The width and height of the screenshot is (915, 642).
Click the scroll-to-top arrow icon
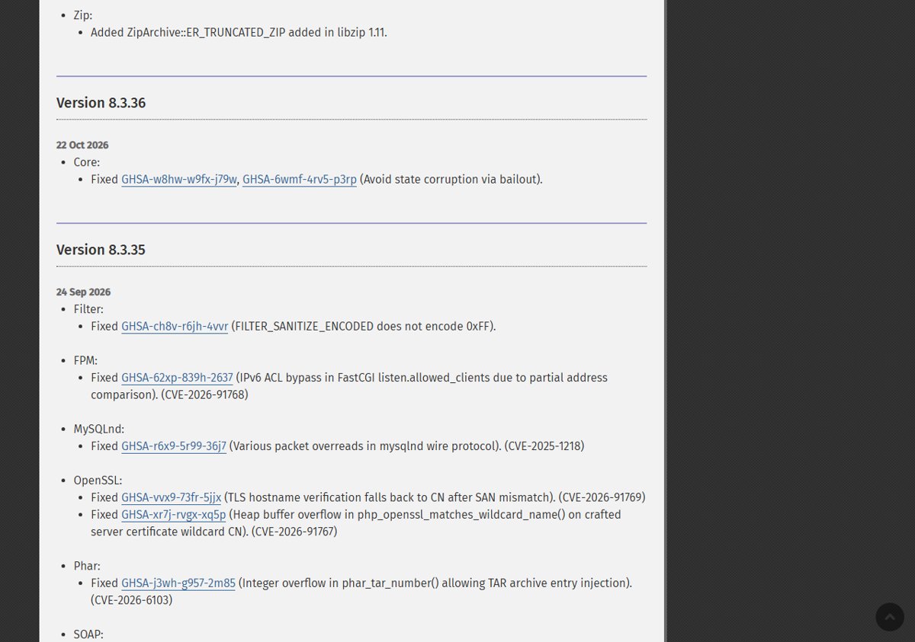pos(890,617)
